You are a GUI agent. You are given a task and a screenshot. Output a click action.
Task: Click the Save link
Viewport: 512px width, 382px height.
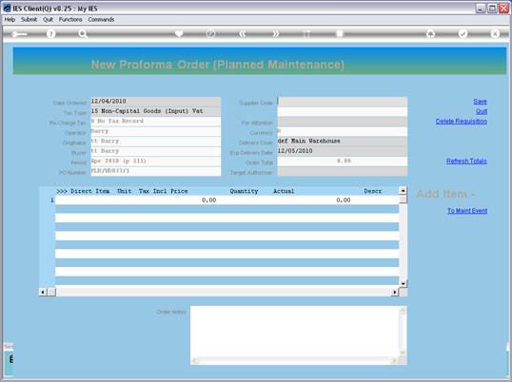click(480, 102)
